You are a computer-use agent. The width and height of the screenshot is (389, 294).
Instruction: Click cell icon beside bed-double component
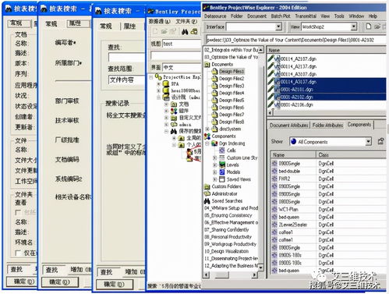(274, 171)
